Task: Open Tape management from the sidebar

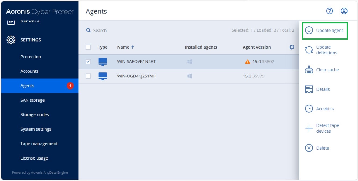Action: coord(39,143)
